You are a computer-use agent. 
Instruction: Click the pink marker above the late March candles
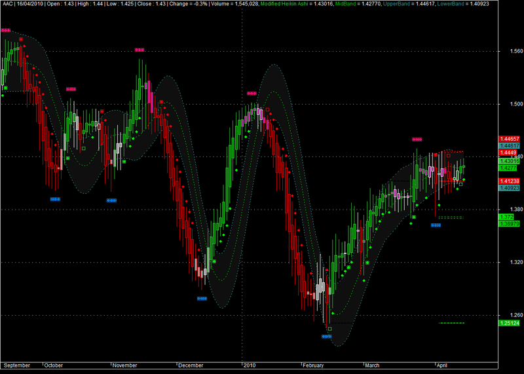click(x=417, y=140)
